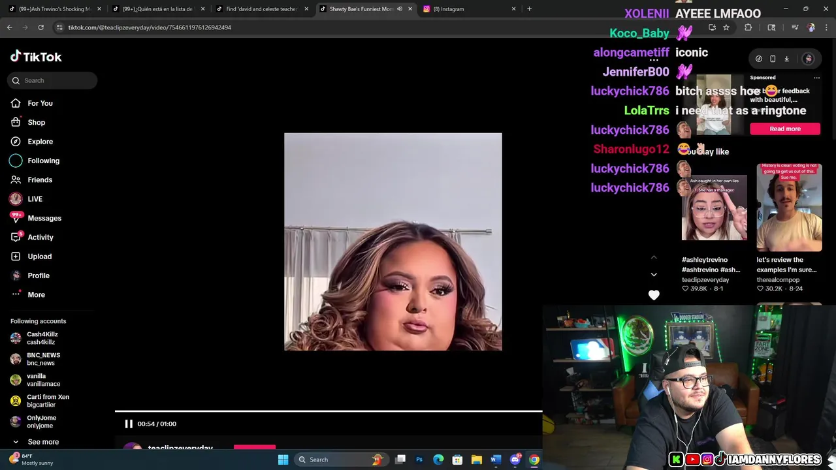The image size is (836, 470).
Task: Switch to the Instagram tab
Action: (469, 9)
